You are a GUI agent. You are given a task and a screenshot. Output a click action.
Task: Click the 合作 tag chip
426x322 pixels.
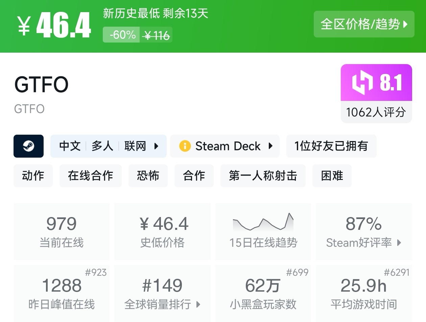click(194, 176)
